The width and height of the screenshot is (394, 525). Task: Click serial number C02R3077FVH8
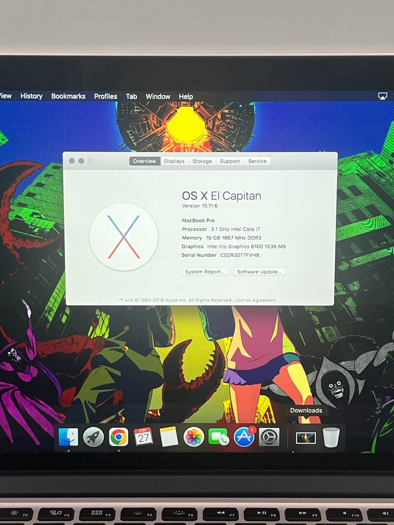coord(240,255)
